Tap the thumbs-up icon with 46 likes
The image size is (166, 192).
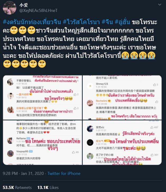coord(73,152)
